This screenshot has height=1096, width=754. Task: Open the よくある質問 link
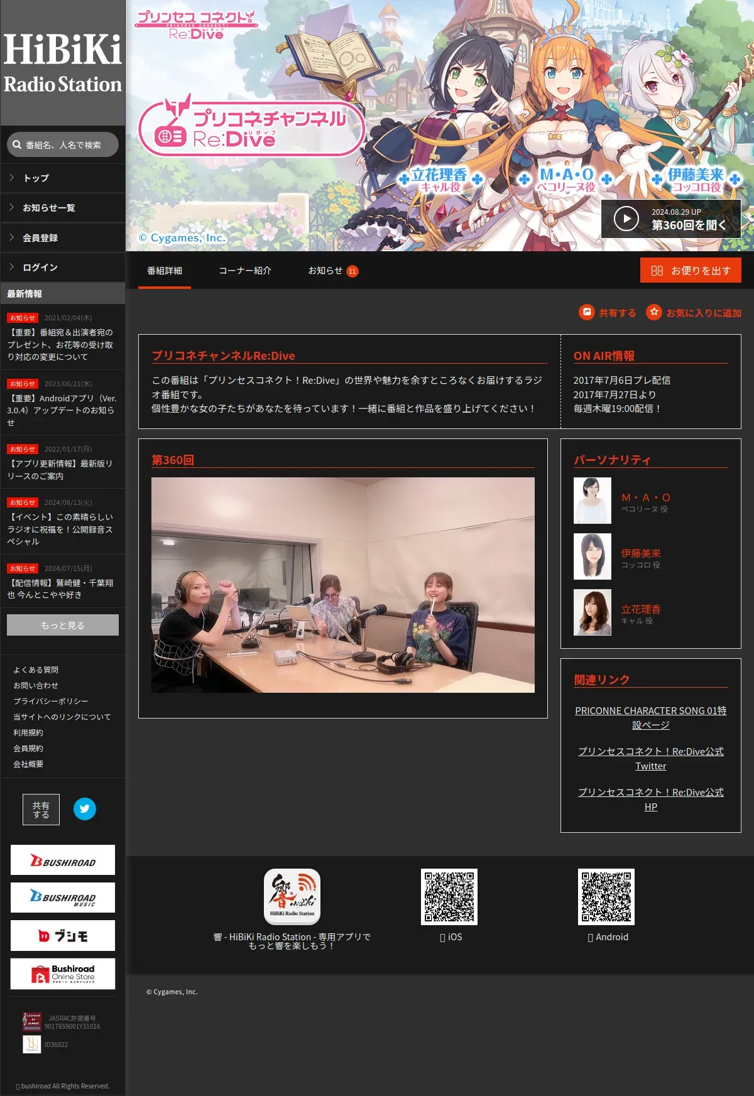pos(36,670)
